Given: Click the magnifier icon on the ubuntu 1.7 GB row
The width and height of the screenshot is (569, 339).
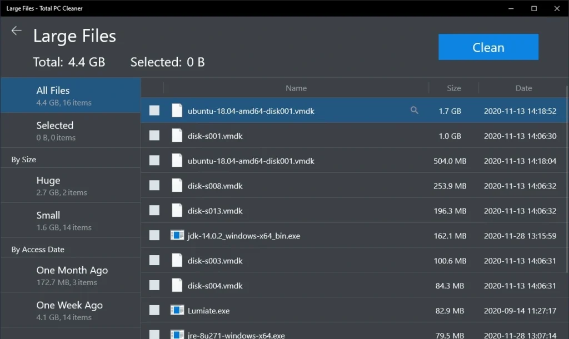Looking at the screenshot, I should click(414, 111).
